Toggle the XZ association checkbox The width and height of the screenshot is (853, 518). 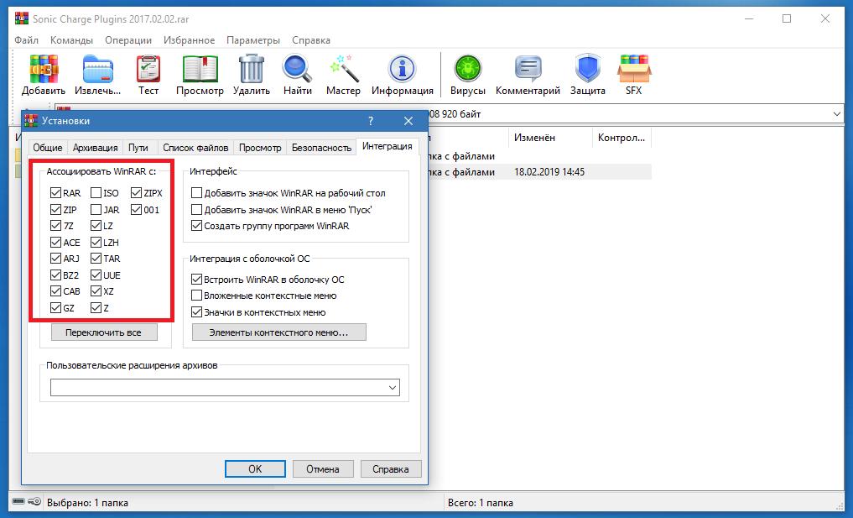96,290
